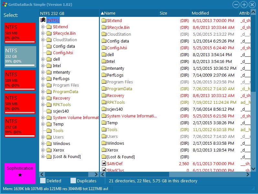Sort file list by Name column

pos(110,13)
